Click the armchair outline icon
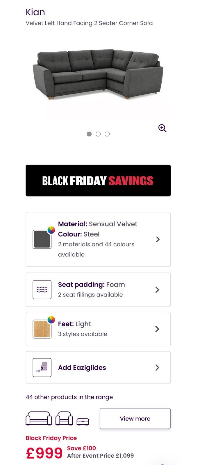The width and height of the screenshot is (200, 465). 64,419
